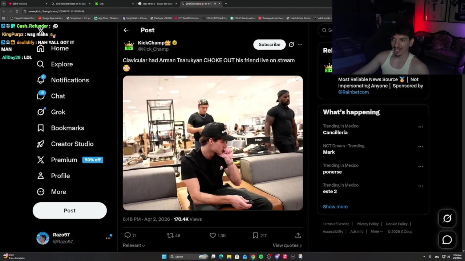The height and width of the screenshot is (261, 465).
Task: Open Cookie Policy link
Action: [396, 224]
